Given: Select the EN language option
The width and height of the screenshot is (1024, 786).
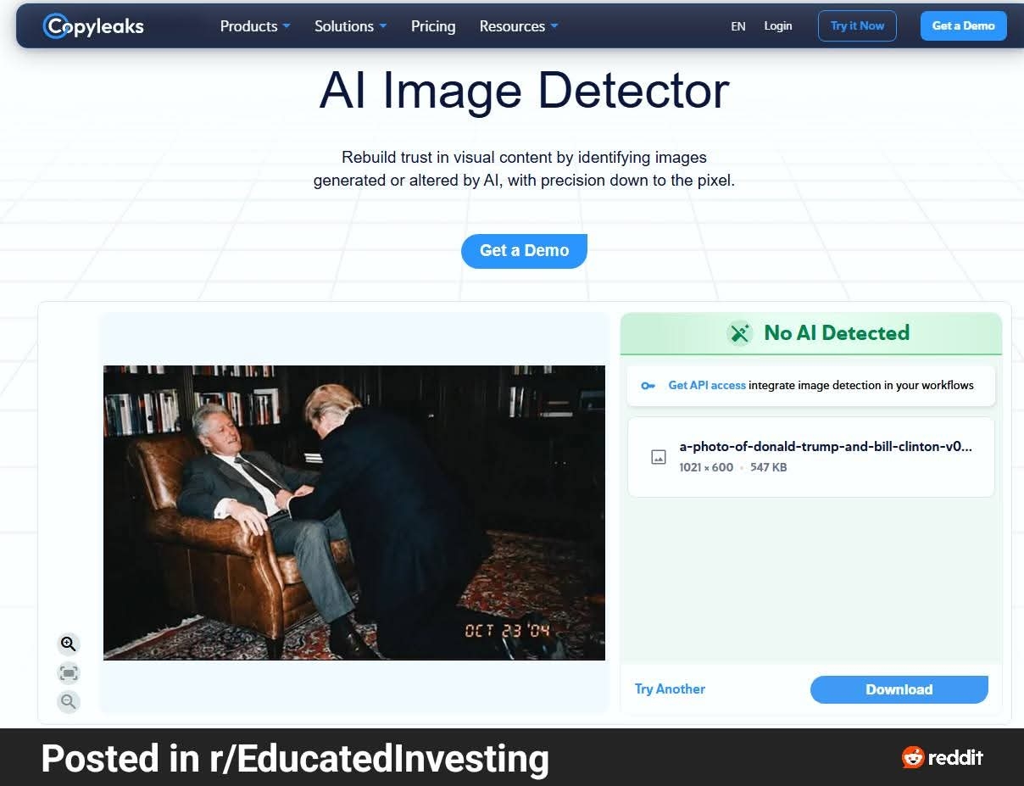Looking at the screenshot, I should pyautogui.click(x=738, y=26).
